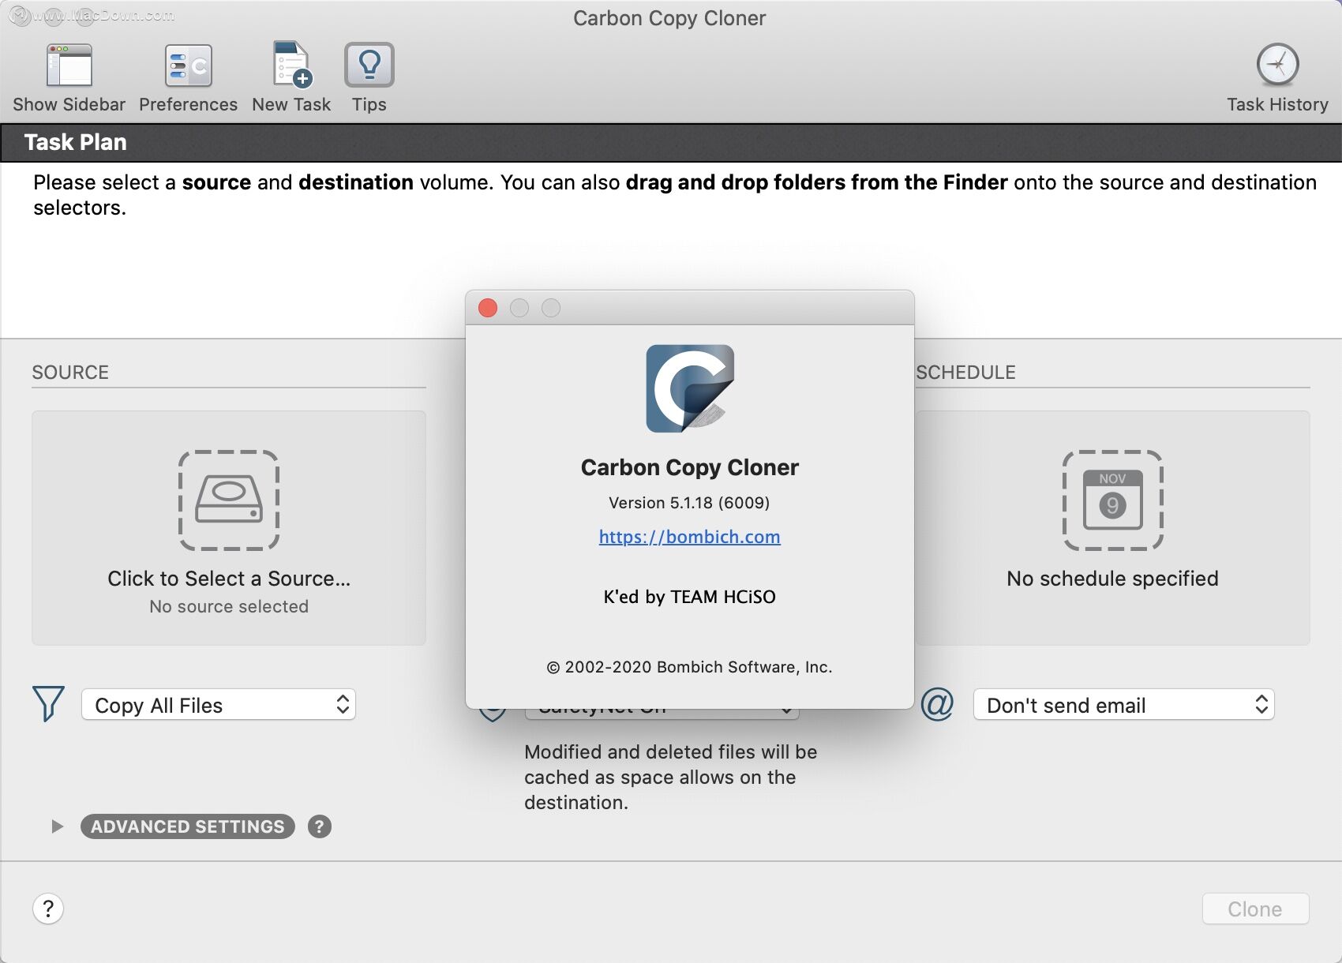Click the SOURCE section heading
Viewport: 1342px width, 963px height.
coord(70,373)
